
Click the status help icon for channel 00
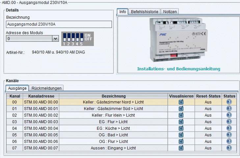(229, 102)
